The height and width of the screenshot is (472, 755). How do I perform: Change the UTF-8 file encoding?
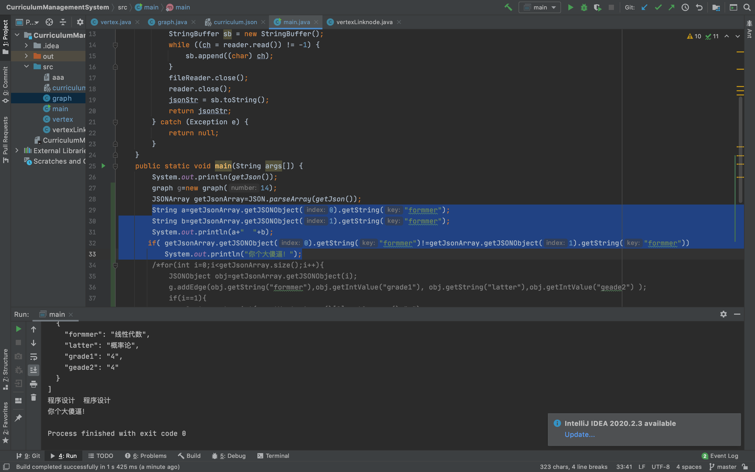(x=660, y=467)
